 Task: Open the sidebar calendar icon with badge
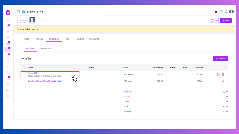[x=8, y=26]
